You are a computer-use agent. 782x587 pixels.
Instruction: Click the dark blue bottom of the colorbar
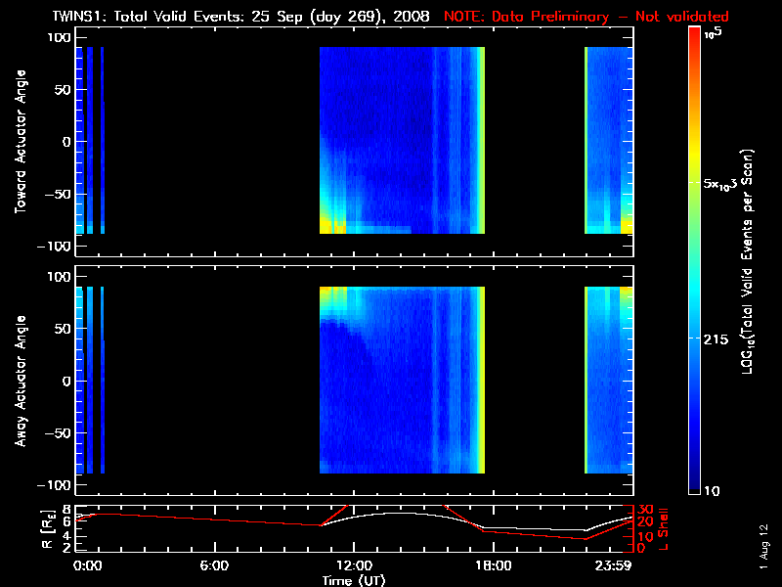[695, 487]
